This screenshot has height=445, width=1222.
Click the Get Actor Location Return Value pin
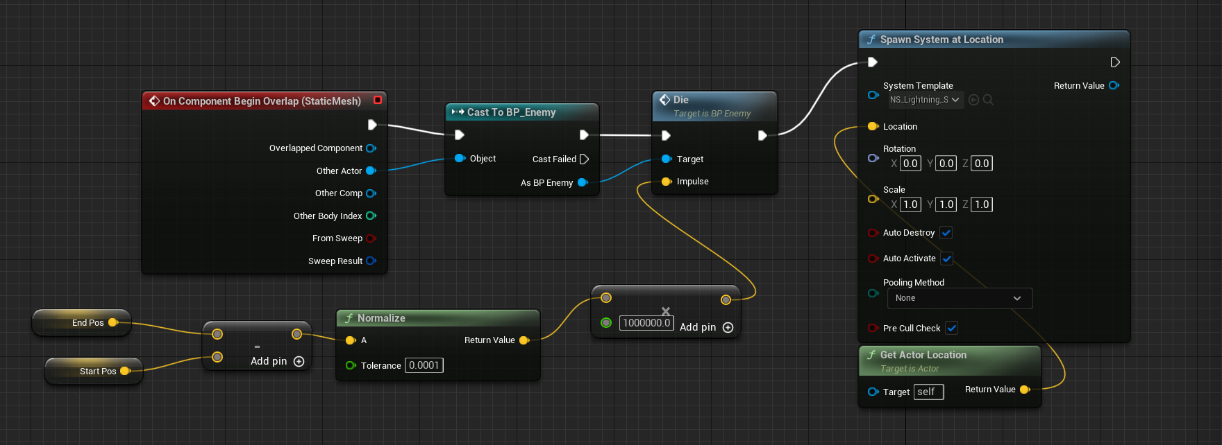1025,390
